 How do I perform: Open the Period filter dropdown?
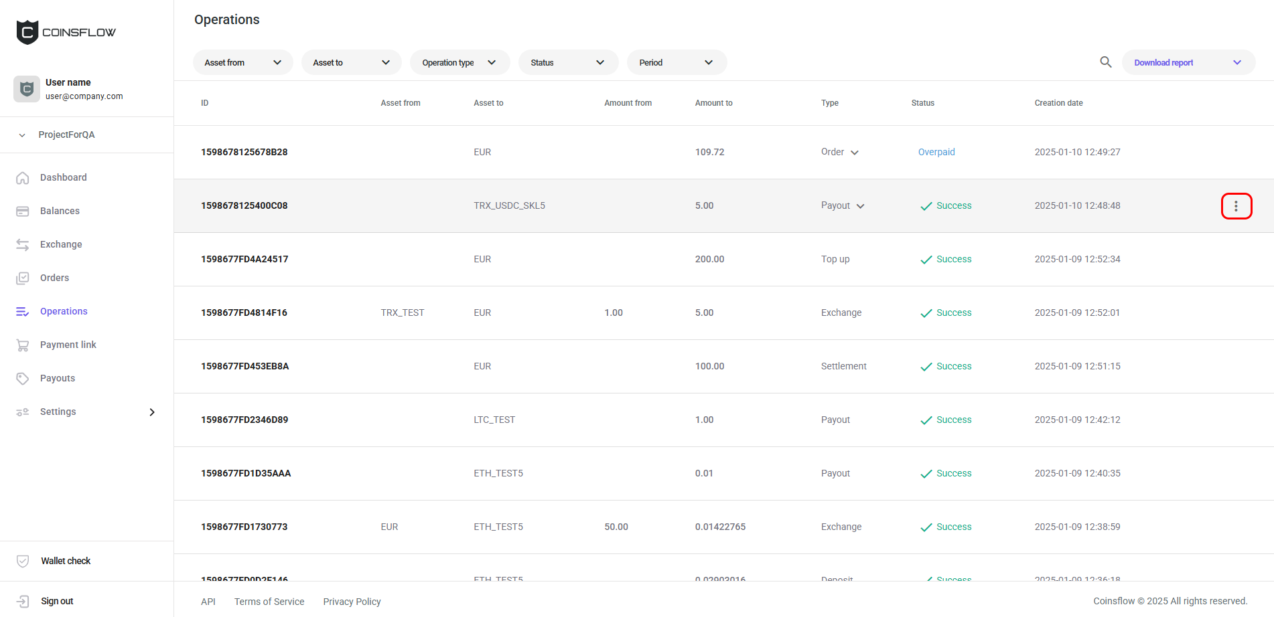point(677,63)
